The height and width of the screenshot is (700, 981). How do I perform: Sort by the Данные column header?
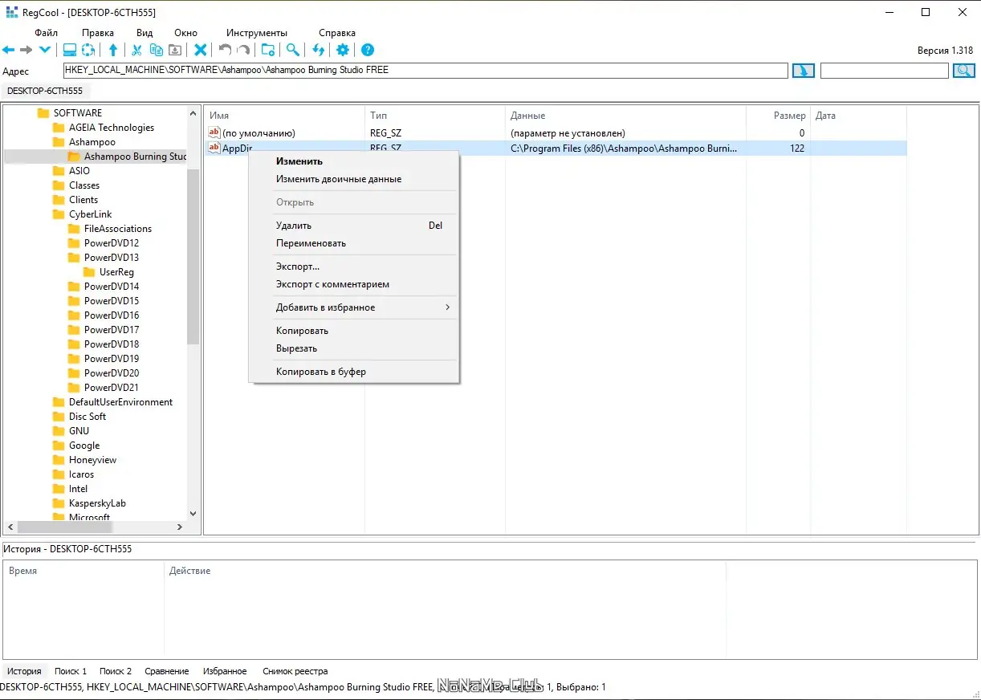click(527, 116)
